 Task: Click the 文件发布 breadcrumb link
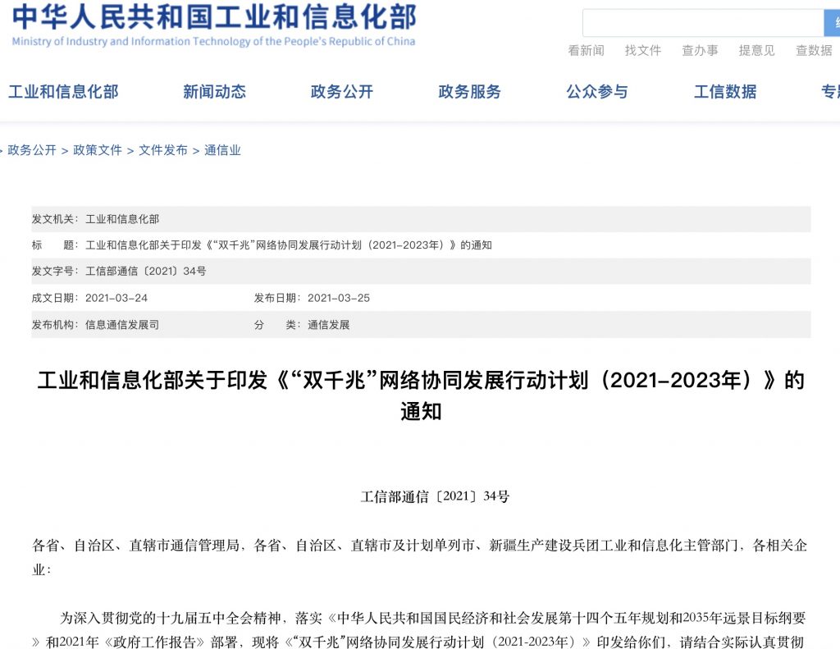[163, 150]
